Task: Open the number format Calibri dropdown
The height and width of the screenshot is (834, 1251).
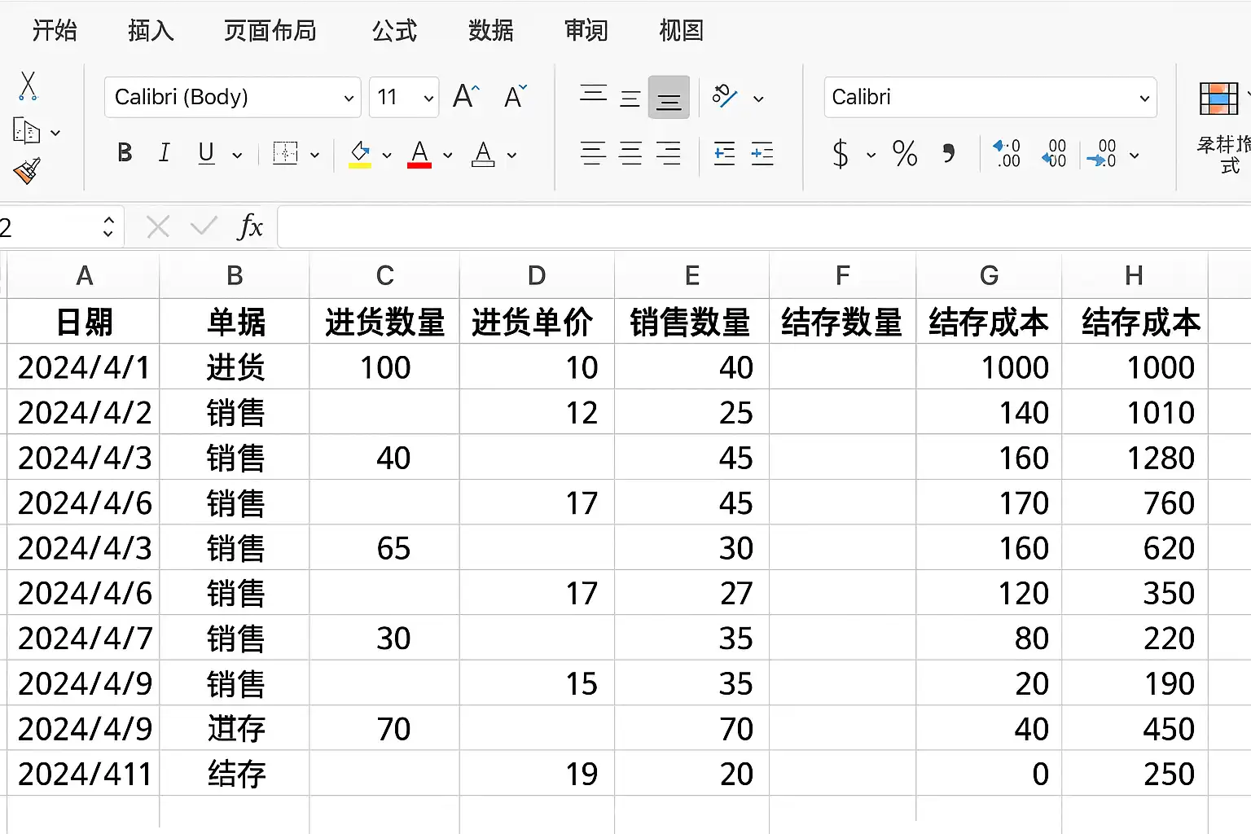Action: click(990, 98)
